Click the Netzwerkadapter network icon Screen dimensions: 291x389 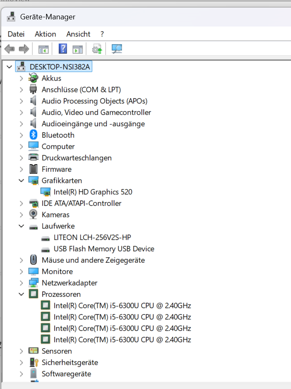34,282
